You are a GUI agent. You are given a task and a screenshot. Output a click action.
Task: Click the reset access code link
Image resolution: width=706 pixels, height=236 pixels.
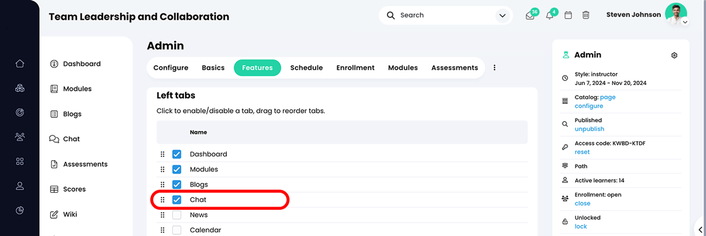pos(582,152)
